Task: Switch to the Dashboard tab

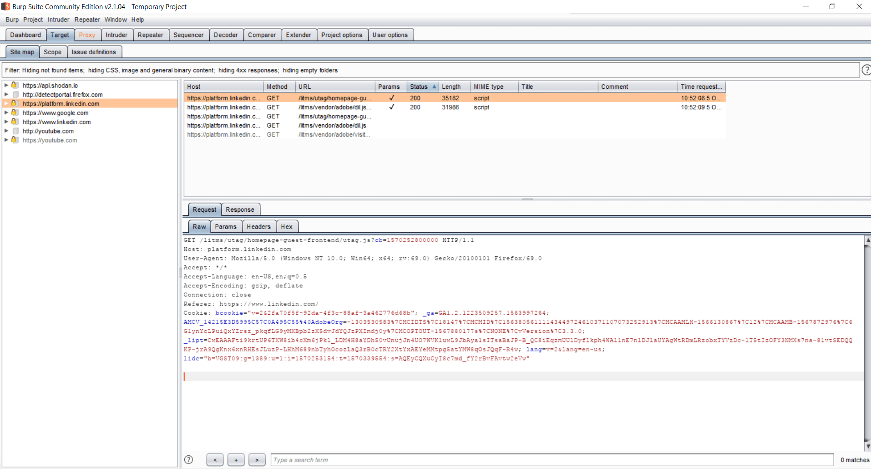Action: click(x=25, y=35)
